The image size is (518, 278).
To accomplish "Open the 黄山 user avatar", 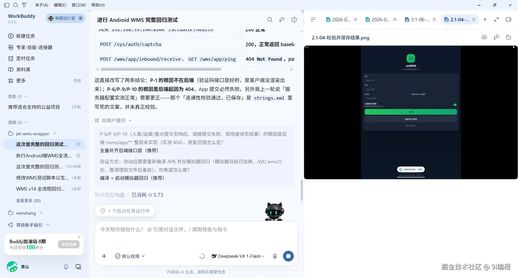I will (12, 267).
